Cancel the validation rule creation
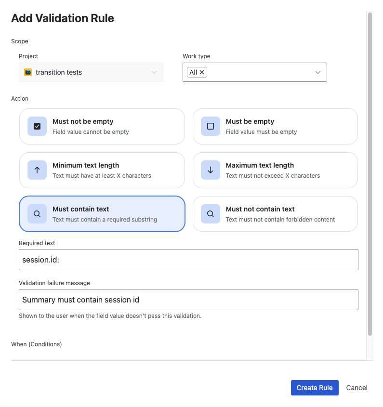Viewport: 383px width, 407px height. (x=357, y=388)
